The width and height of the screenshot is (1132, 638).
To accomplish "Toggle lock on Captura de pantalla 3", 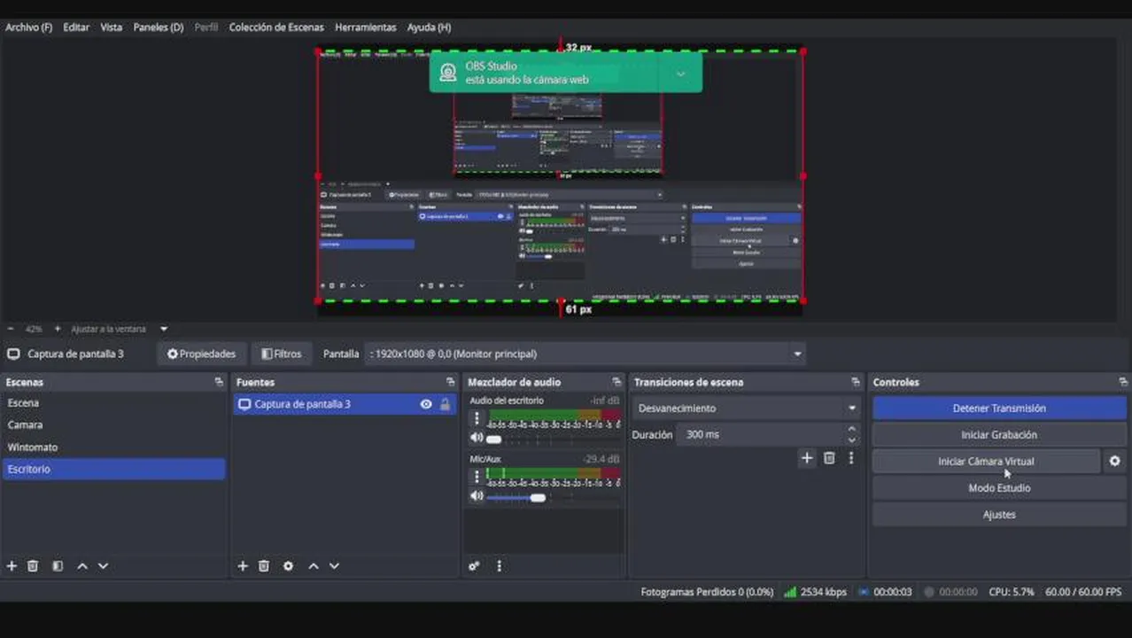I will pyautogui.click(x=445, y=404).
